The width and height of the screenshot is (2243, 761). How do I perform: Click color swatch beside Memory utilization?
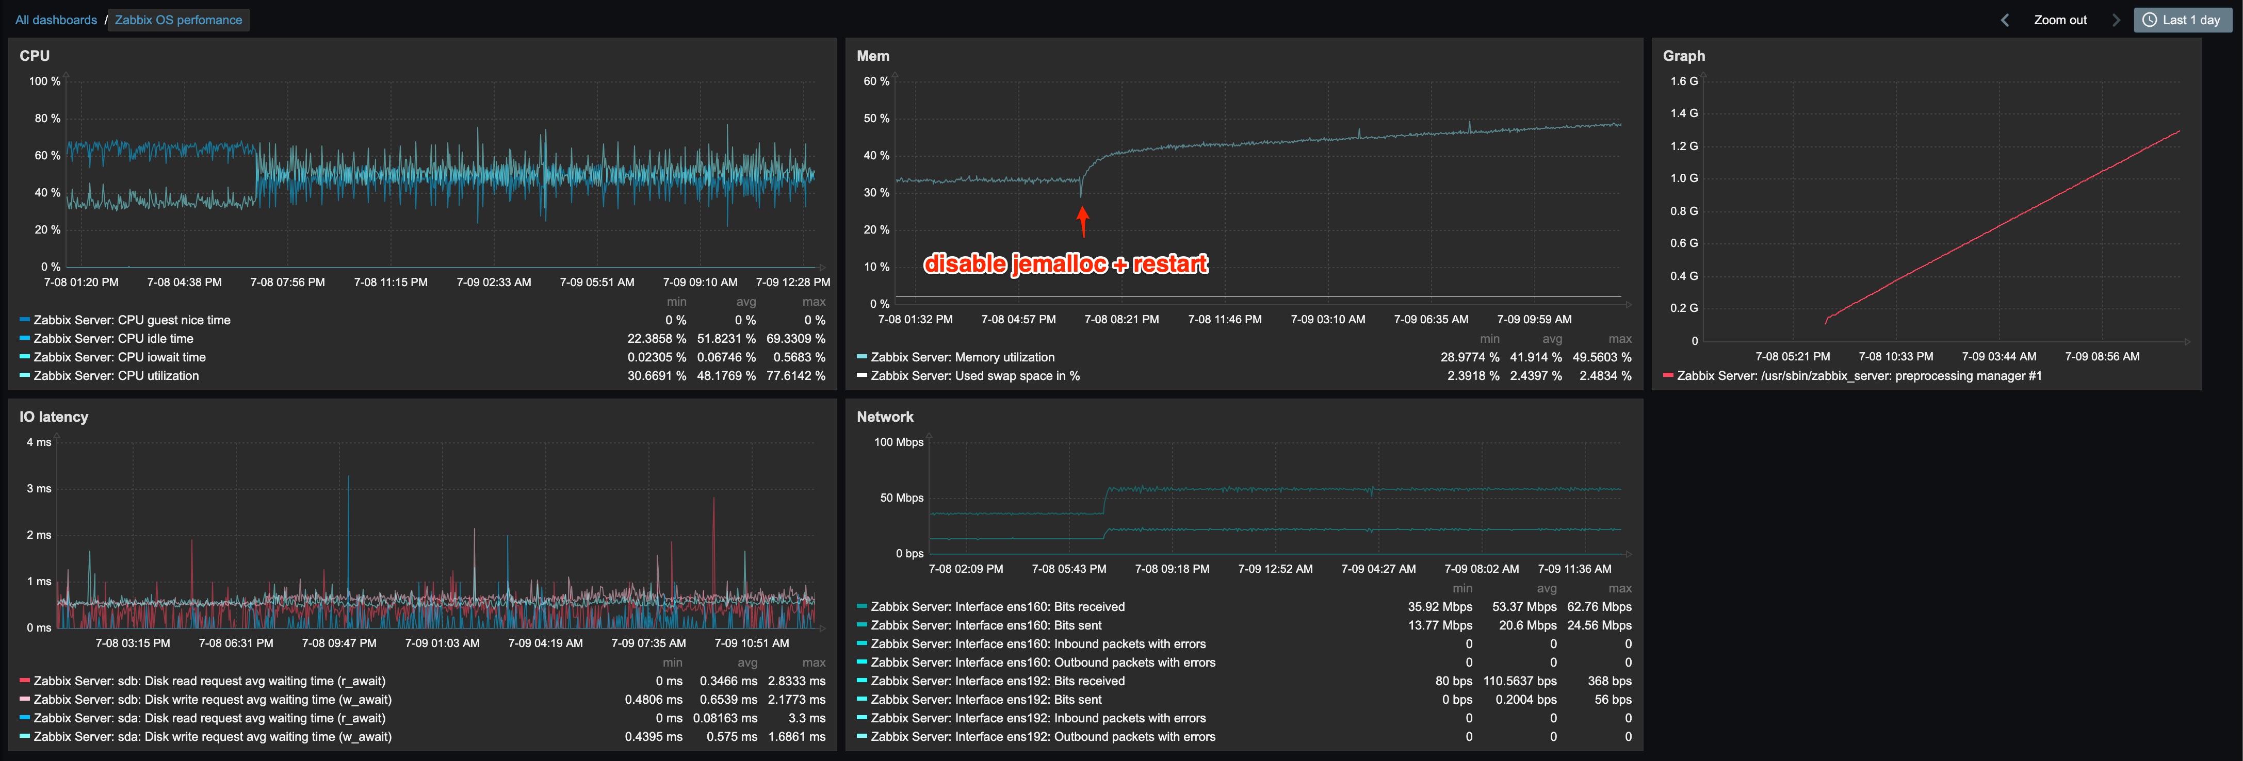pyautogui.click(x=862, y=356)
